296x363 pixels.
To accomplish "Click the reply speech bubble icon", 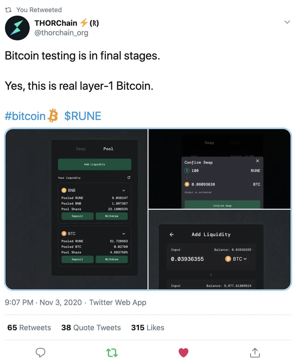I will [x=41, y=353].
